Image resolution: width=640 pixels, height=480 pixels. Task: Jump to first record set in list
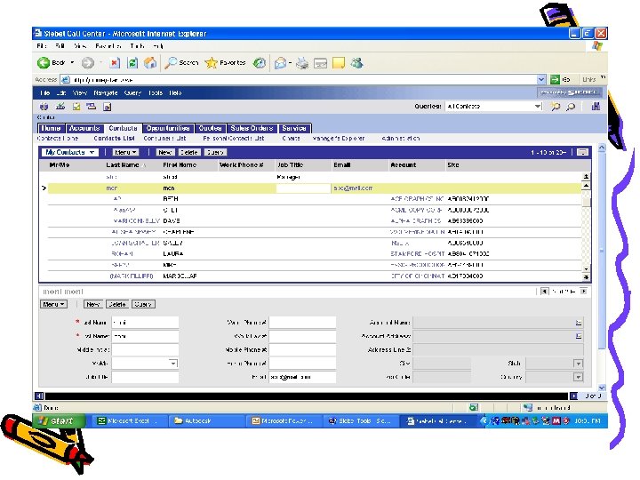586,176
